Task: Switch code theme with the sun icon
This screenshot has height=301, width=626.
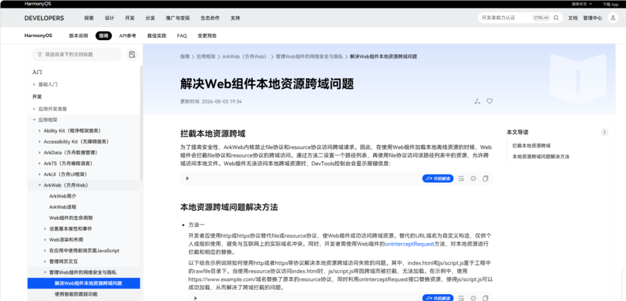Action: point(473,179)
